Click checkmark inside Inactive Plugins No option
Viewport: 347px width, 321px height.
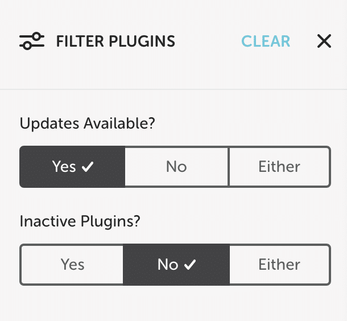point(190,265)
